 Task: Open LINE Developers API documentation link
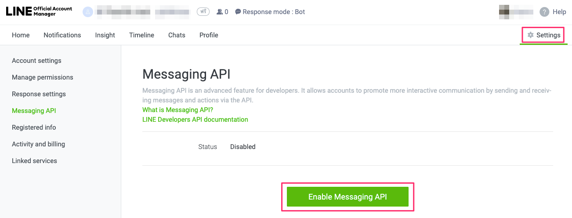coord(195,120)
